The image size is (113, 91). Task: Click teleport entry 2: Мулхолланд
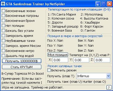click(x=91, y=15)
